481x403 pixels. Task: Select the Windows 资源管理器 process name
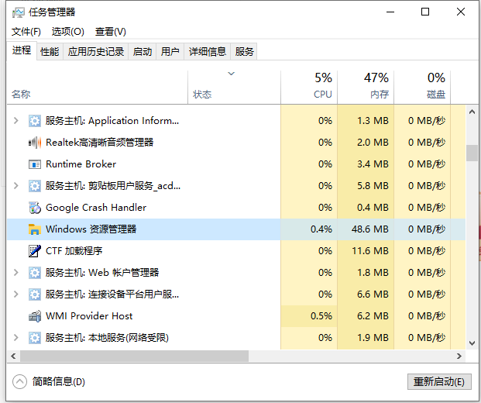click(x=91, y=229)
